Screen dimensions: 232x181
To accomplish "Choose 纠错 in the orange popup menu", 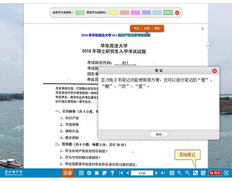I will tap(147, 28).
